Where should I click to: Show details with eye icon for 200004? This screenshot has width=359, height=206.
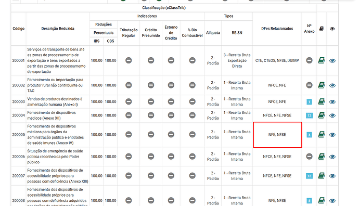tap(332, 115)
